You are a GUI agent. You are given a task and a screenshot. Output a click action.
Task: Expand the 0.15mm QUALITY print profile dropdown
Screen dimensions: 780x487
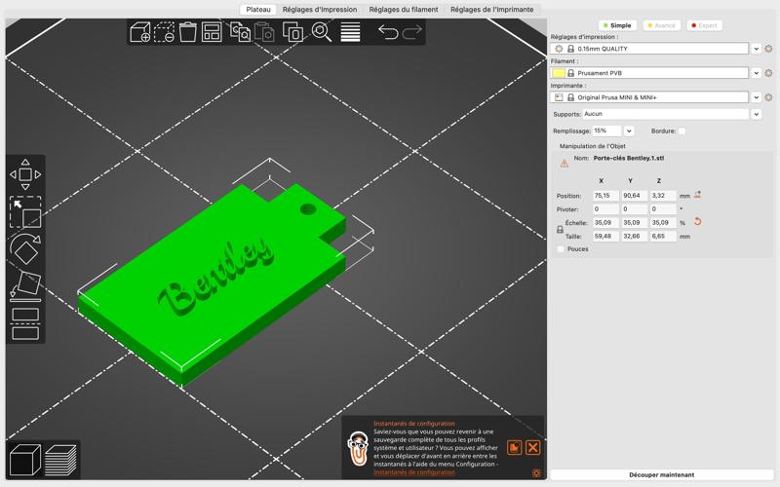pyautogui.click(x=757, y=49)
